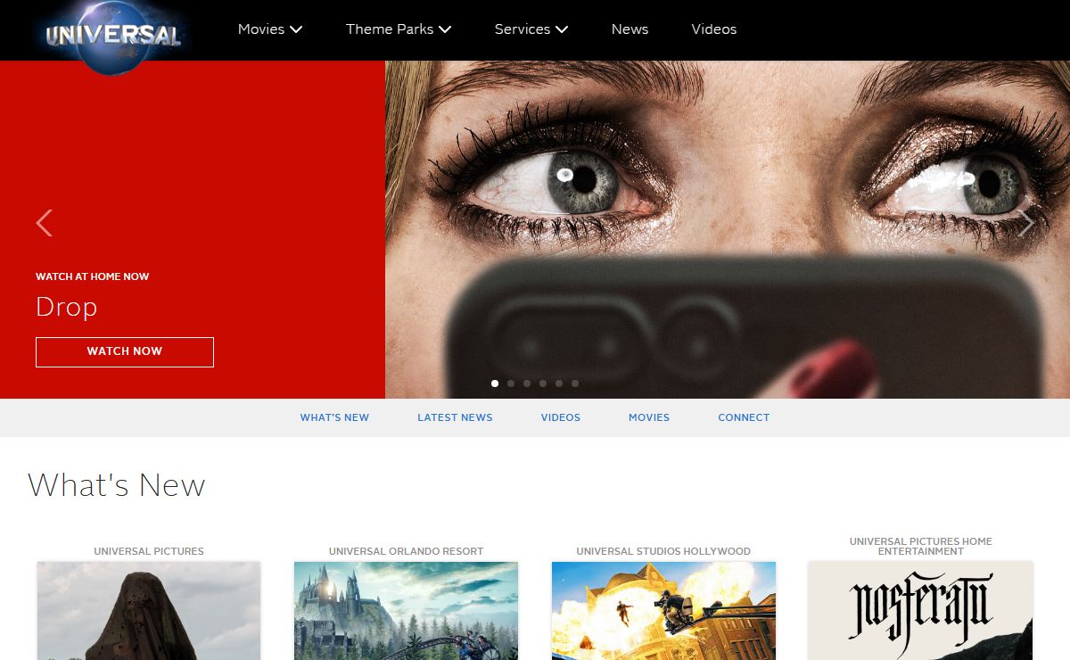The image size is (1070, 660).
Task: Expand the Movies dropdown menu
Action: pyautogui.click(x=270, y=29)
